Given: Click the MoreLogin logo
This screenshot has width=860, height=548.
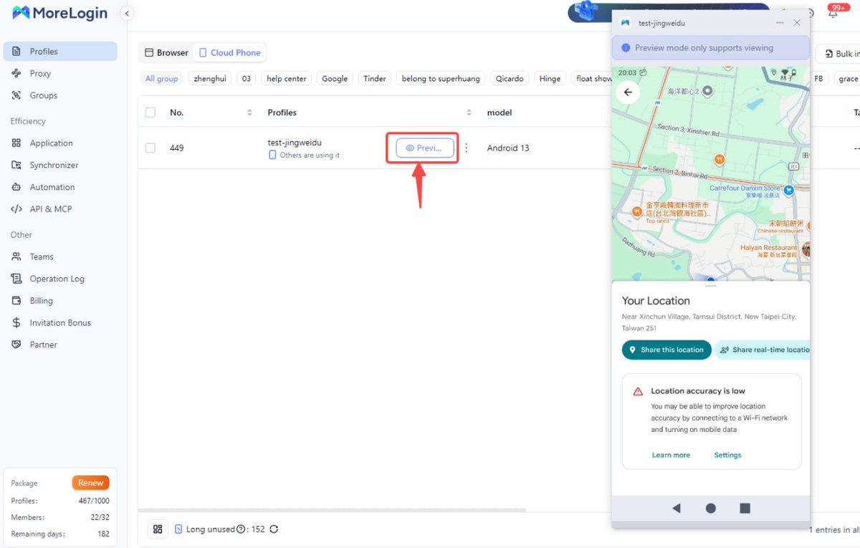Looking at the screenshot, I should click(59, 13).
